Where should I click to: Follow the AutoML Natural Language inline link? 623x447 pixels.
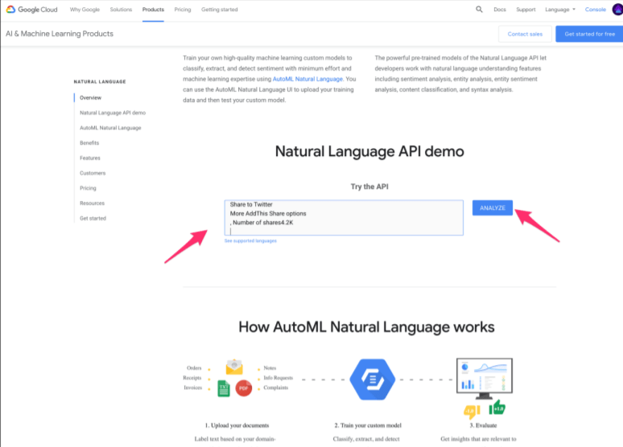[x=307, y=79]
